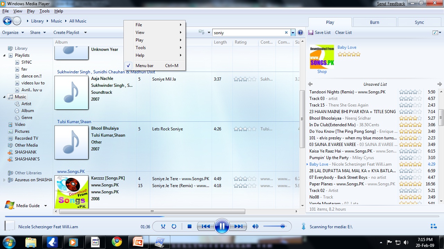Viewport: 444px width, 249px height.
Task: Click the playback seek bar
Action: coord(222,217)
